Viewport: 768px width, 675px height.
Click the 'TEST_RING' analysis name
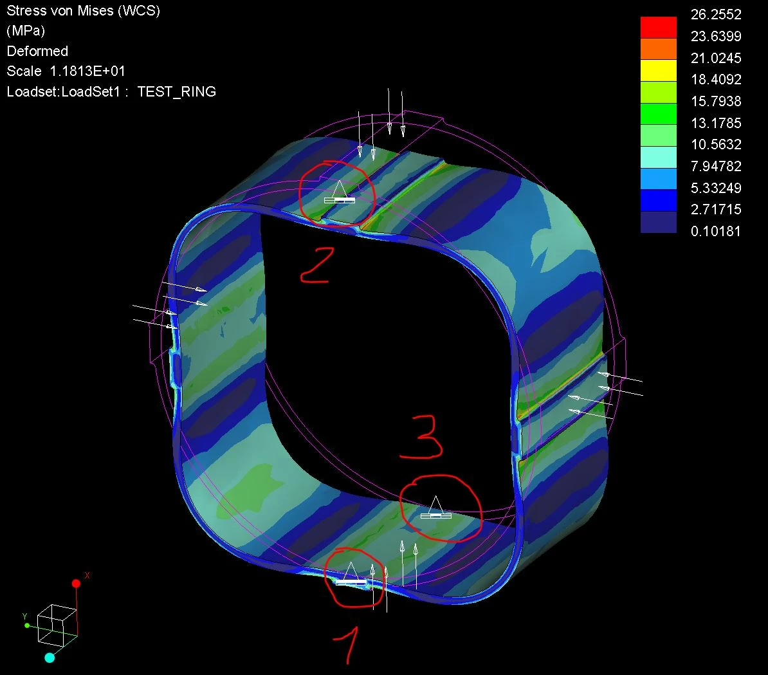coord(177,91)
